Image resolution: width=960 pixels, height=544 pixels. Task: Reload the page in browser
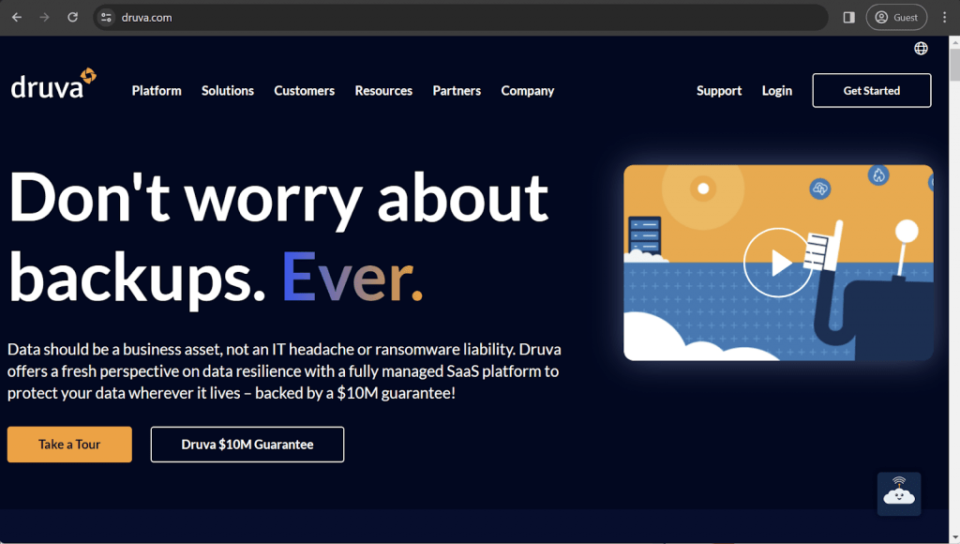coord(72,17)
